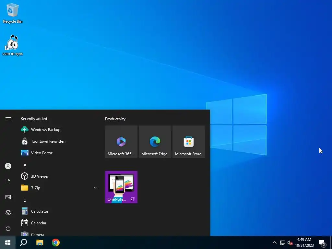Click the muted volume tray icon

click(290, 243)
